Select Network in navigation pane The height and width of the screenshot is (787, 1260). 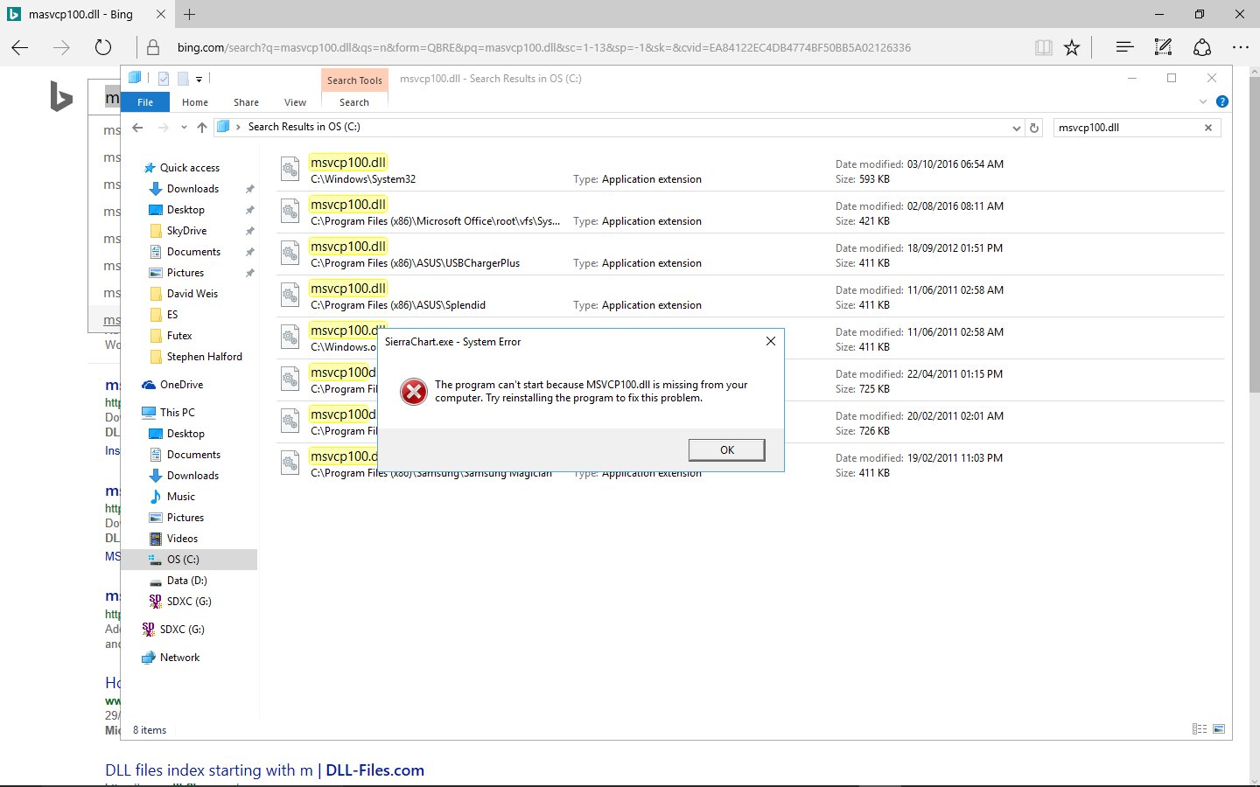tap(179, 658)
